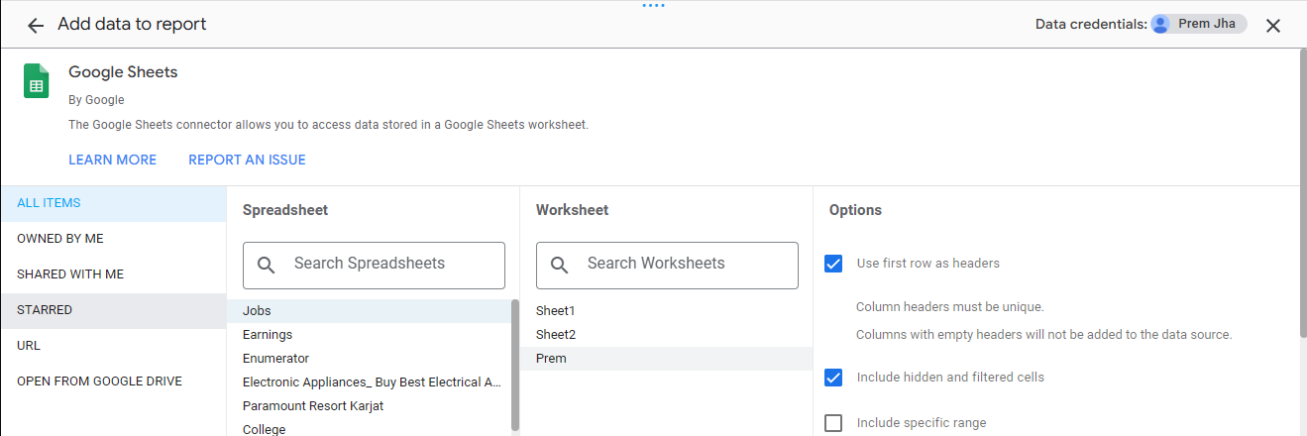The height and width of the screenshot is (436, 1307).
Task: Focus the Search Spreadsheets field
Action: tap(374, 265)
